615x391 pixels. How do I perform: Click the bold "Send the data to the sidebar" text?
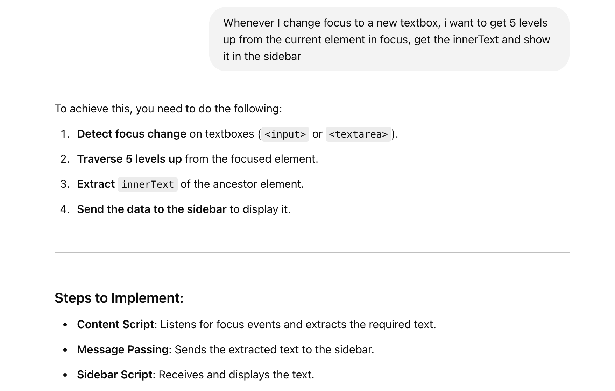[x=151, y=209]
